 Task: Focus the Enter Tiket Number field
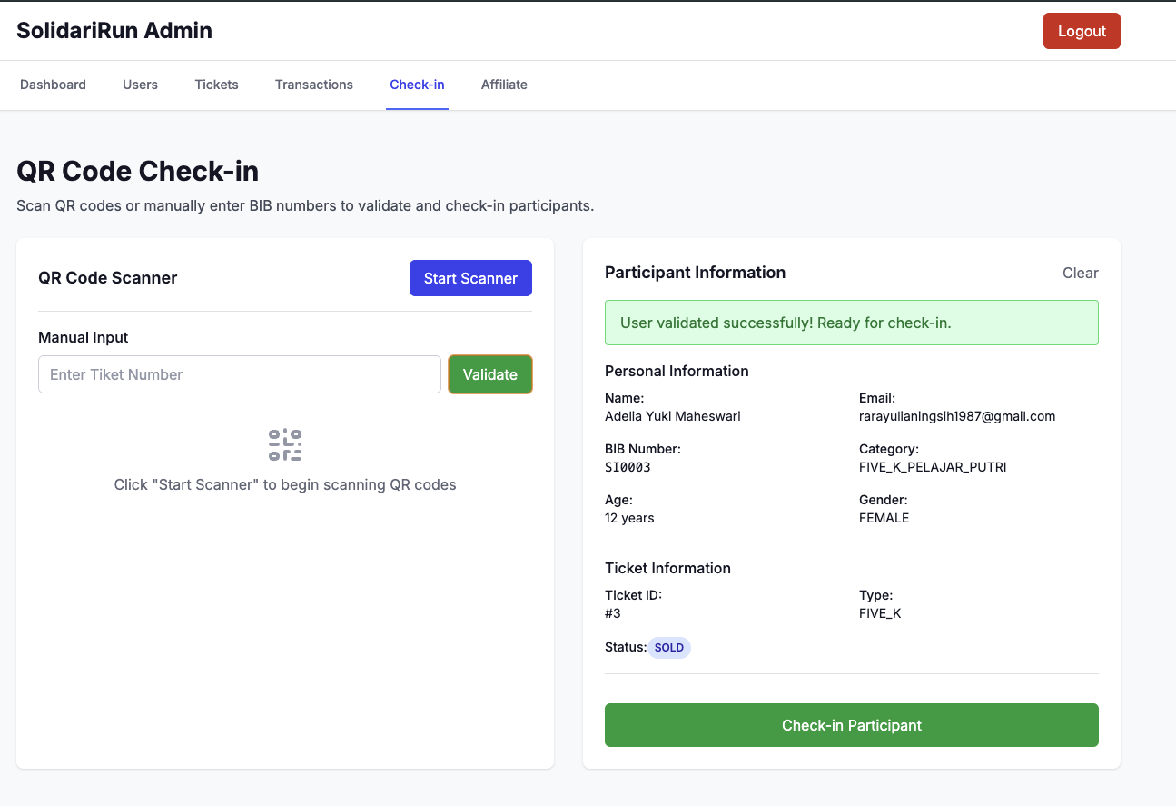click(x=240, y=374)
